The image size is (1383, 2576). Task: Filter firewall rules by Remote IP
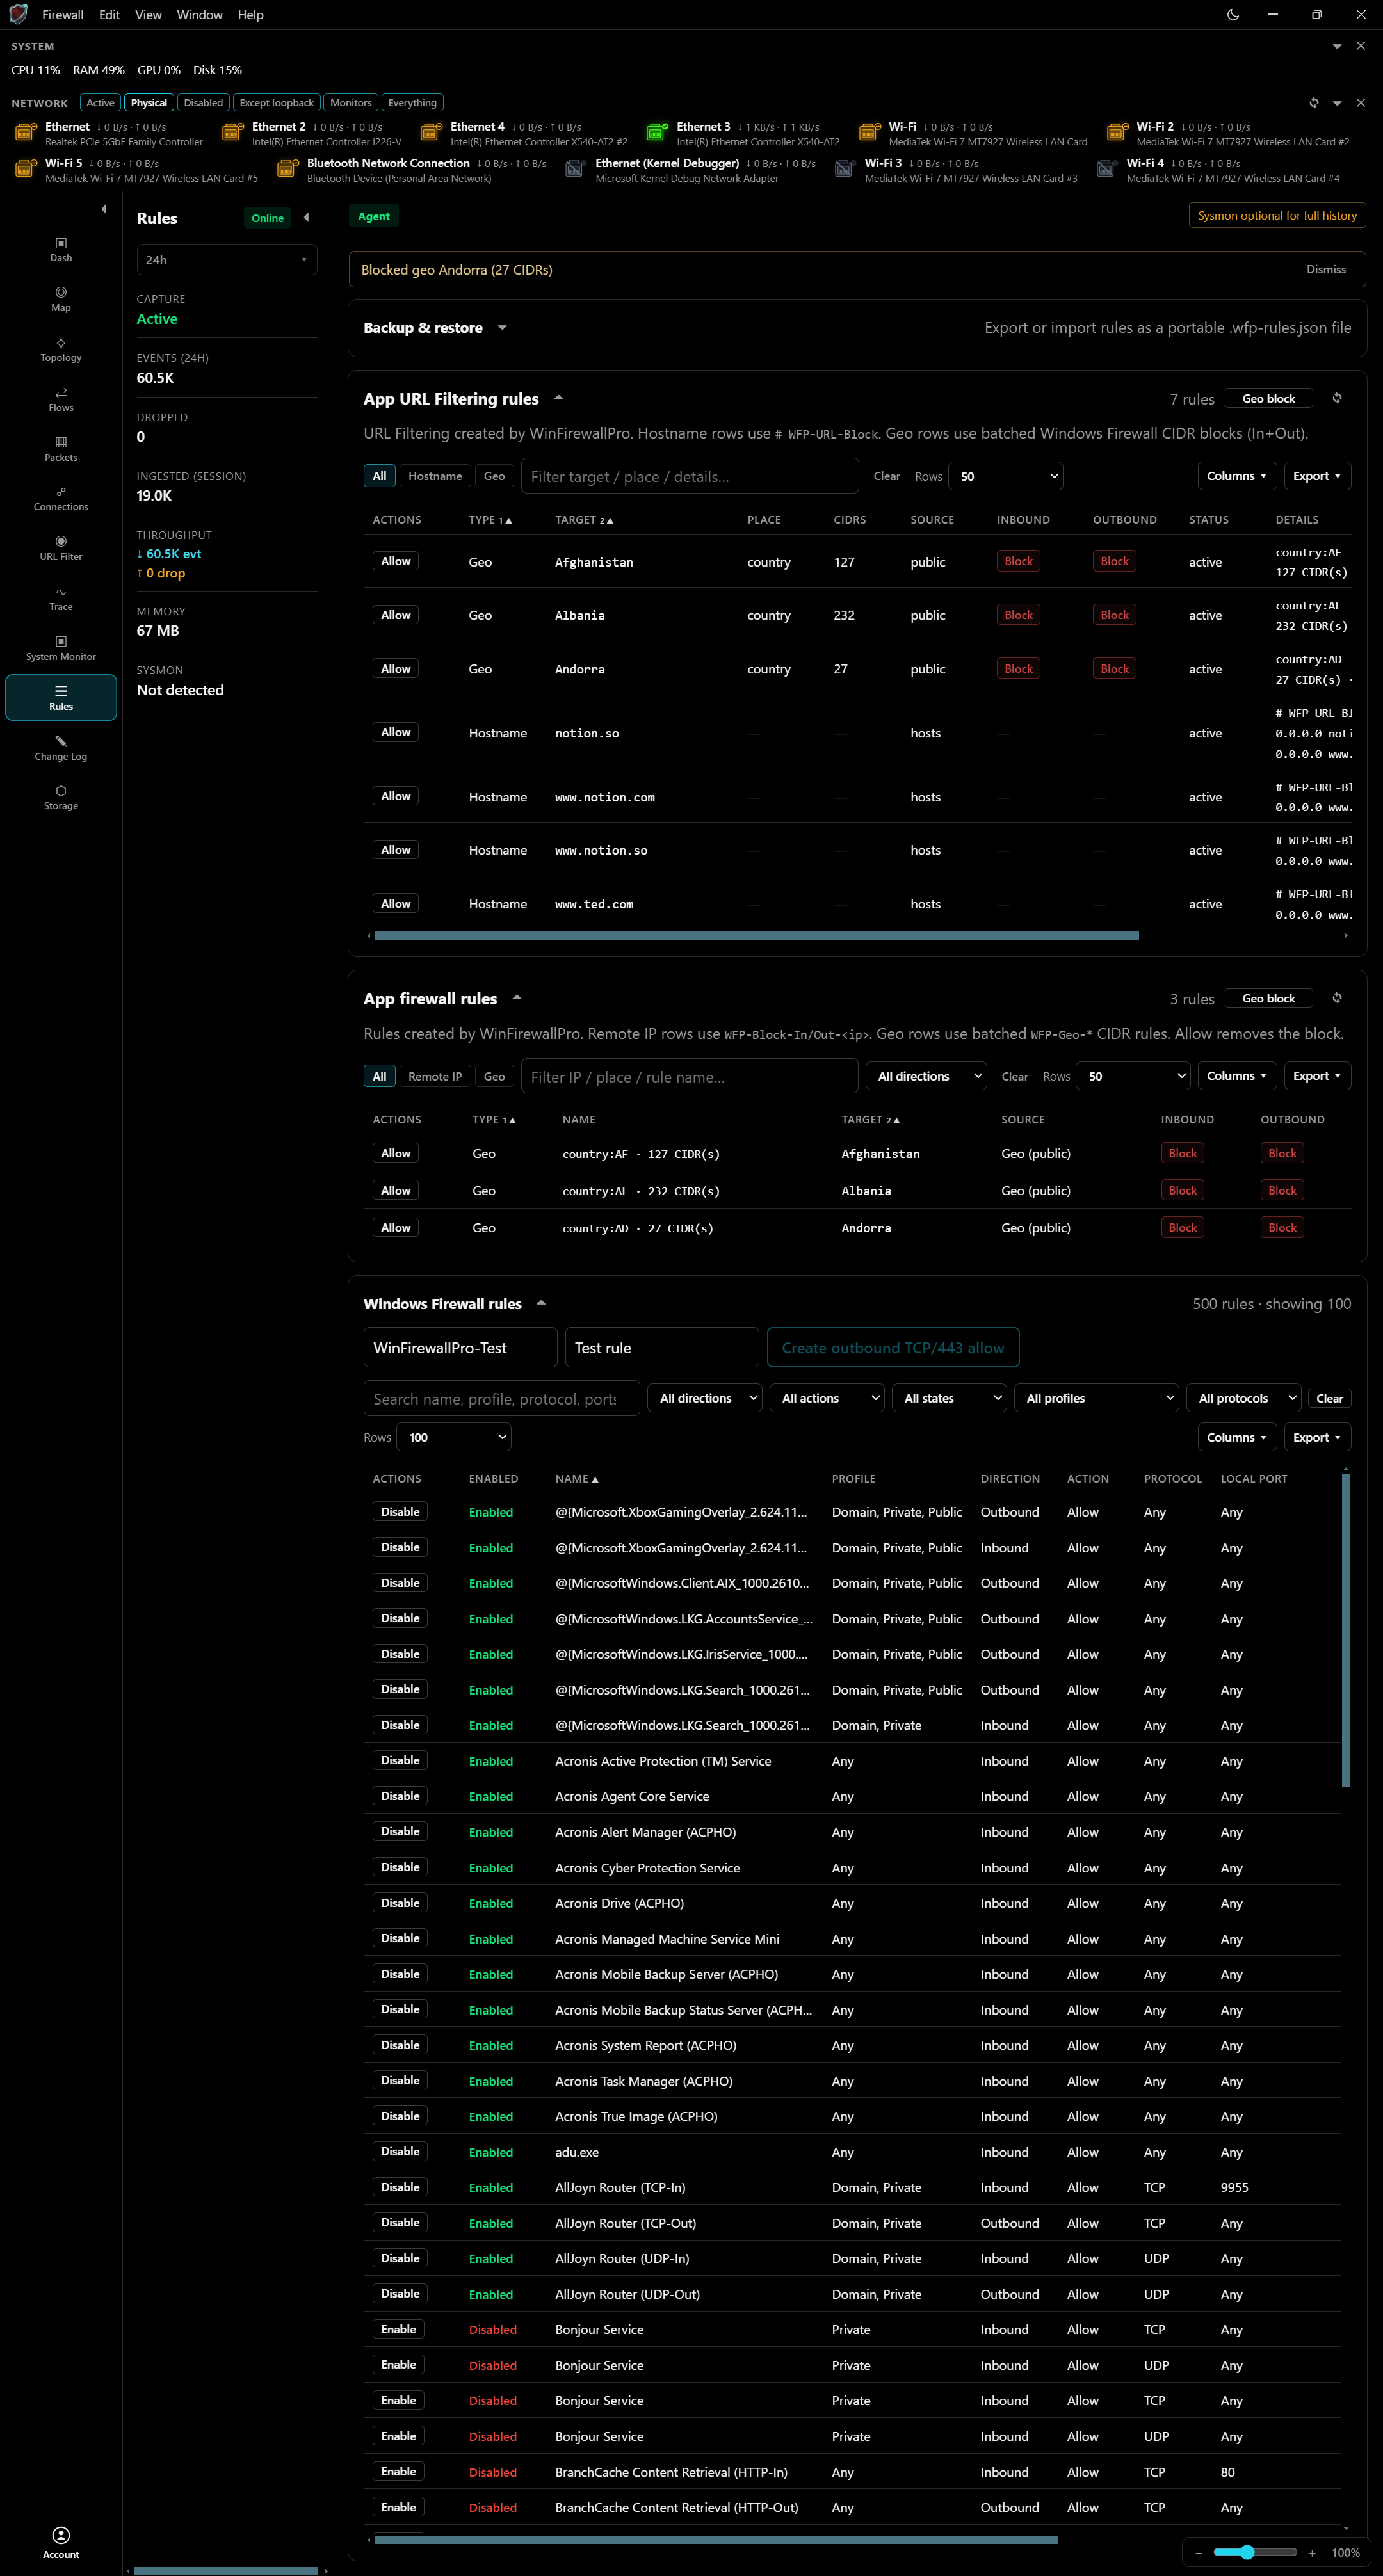435,1076
